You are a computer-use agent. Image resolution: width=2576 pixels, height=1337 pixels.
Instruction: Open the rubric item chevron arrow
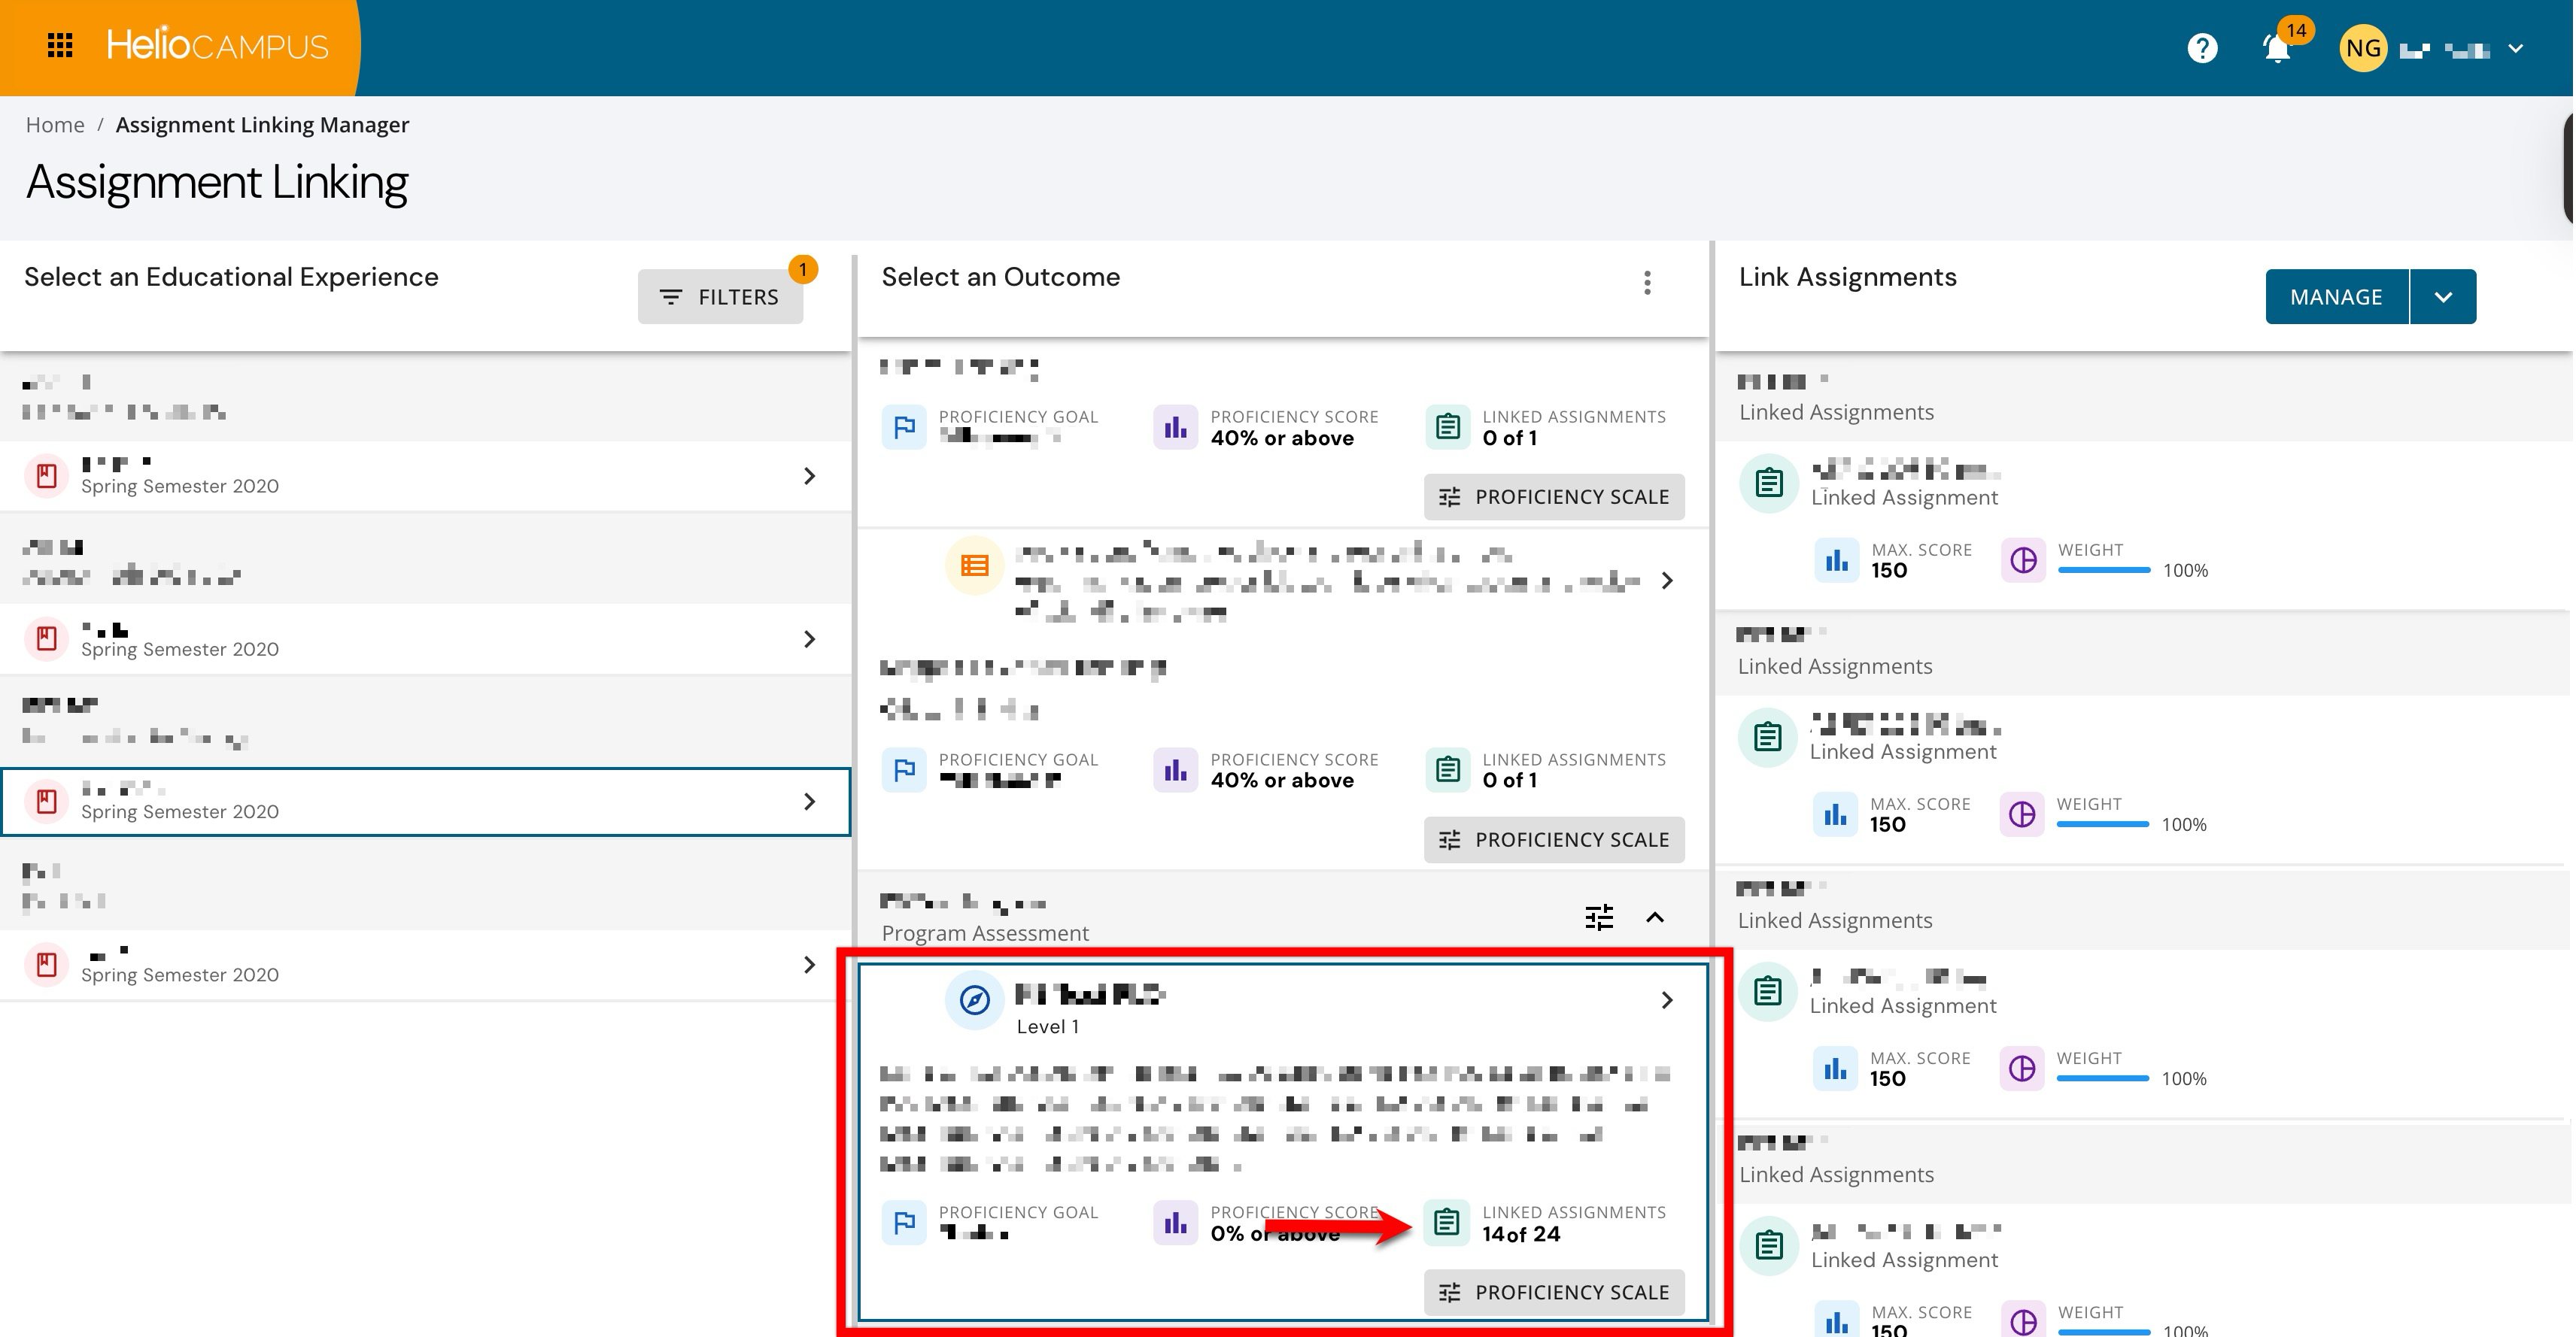(x=1667, y=581)
